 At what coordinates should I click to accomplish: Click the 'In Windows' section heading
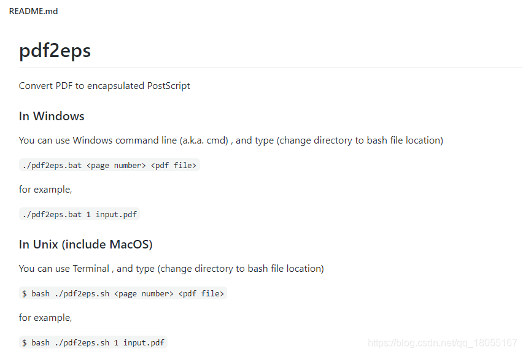tap(52, 116)
